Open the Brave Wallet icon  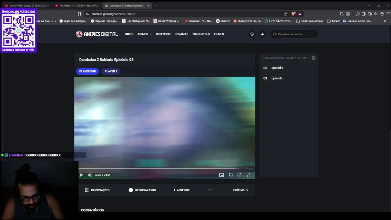[x=370, y=14]
